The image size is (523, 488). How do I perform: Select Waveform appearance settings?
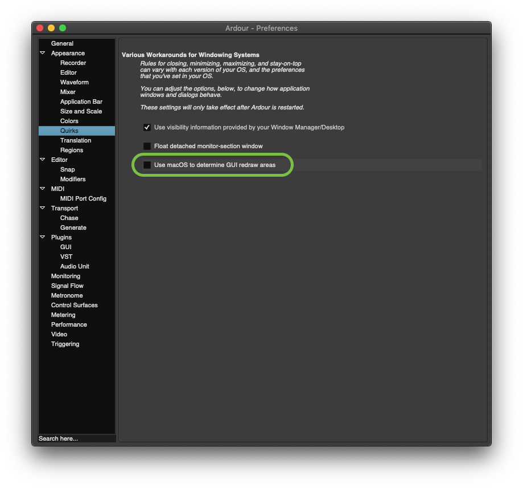75,82
